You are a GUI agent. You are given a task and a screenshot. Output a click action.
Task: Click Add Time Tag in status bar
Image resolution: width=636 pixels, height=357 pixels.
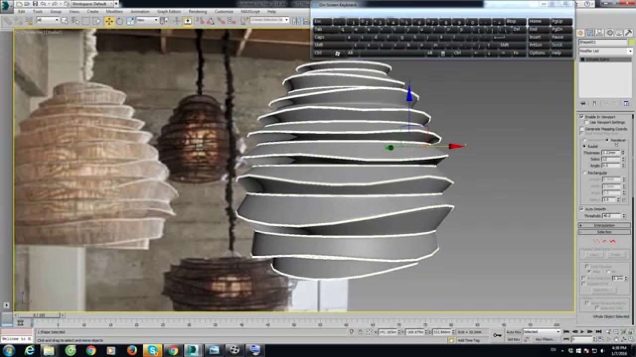tap(468, 341)
